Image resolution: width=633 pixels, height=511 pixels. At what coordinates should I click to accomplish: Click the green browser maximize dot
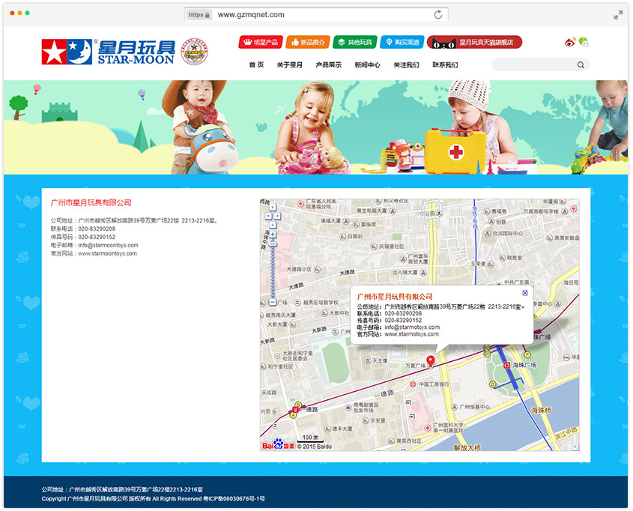pyautogui.click(x=28, y=13)
